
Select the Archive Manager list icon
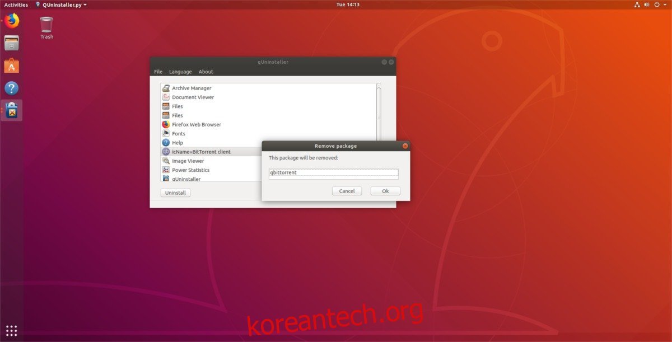[x=166, y=88]
